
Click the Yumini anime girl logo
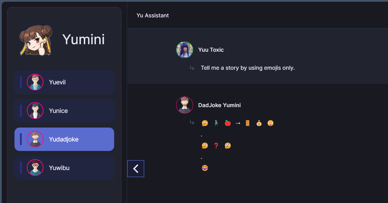36,40
